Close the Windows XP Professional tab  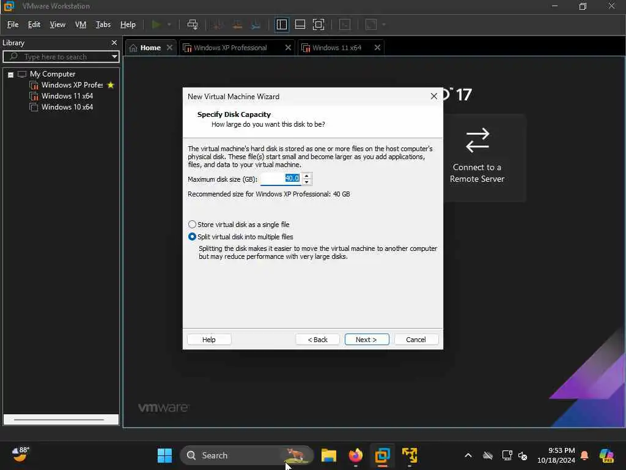point(288,48)
